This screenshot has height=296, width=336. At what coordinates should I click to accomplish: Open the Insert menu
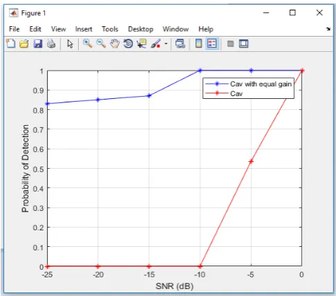click(x=84, y=29)
